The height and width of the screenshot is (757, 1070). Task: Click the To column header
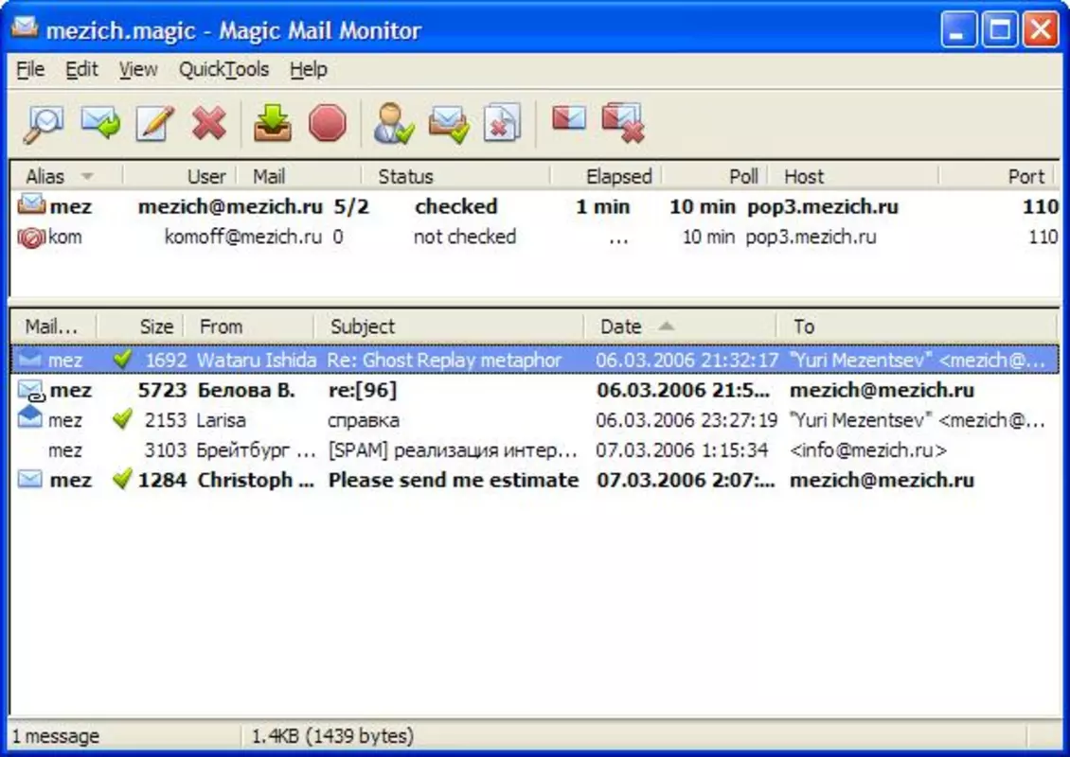(918, 326)
